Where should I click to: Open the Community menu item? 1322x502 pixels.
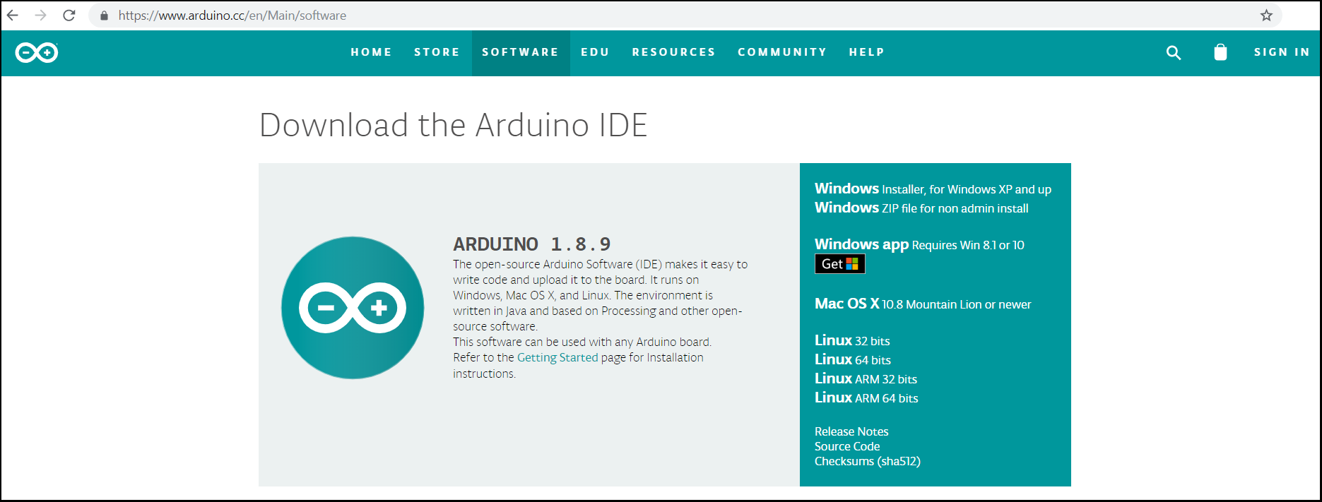click(781, 52)
